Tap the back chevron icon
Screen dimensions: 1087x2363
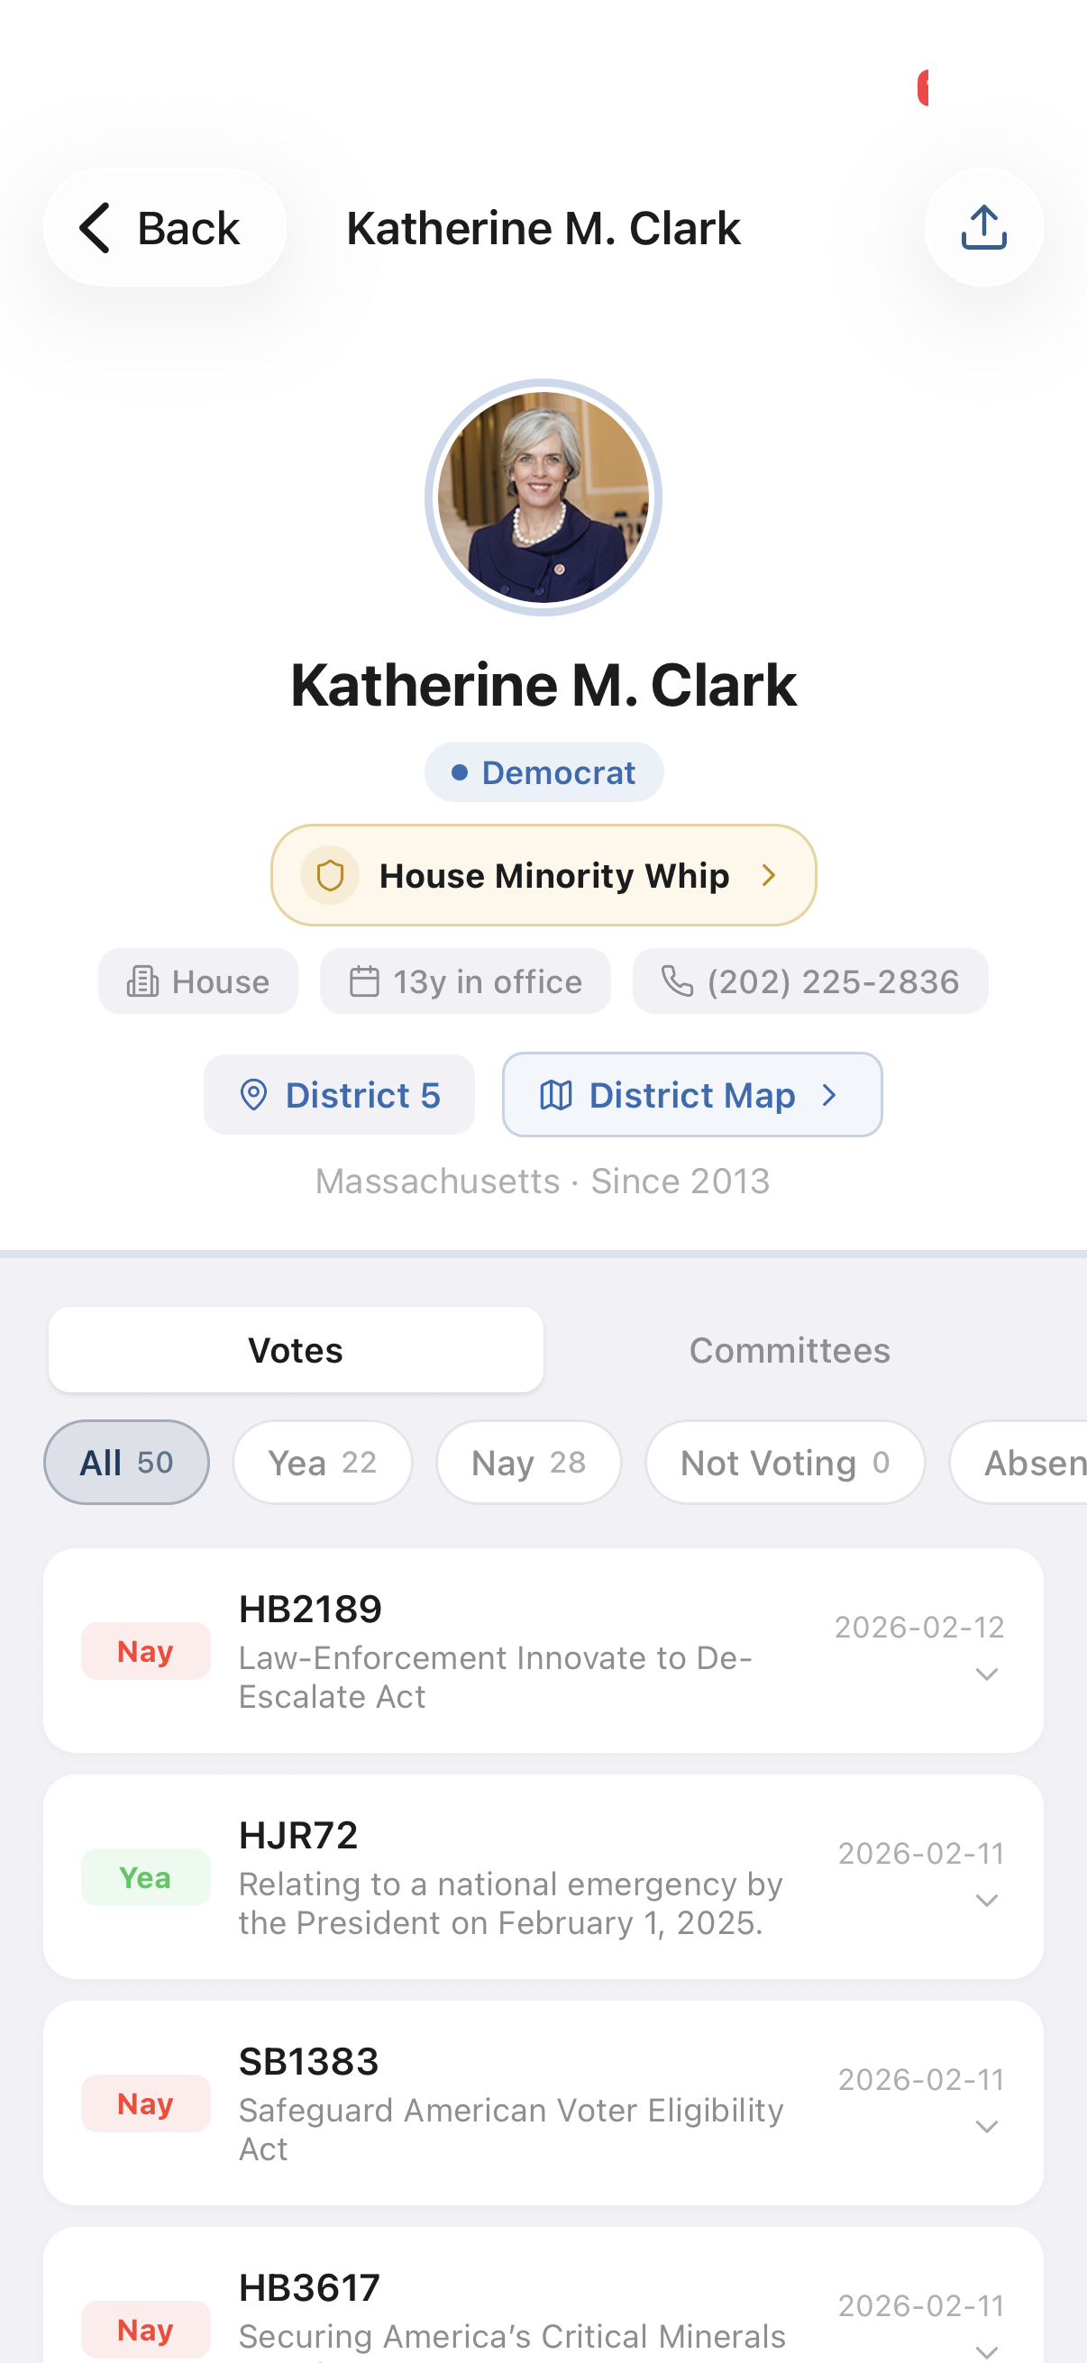click(96, 227)
